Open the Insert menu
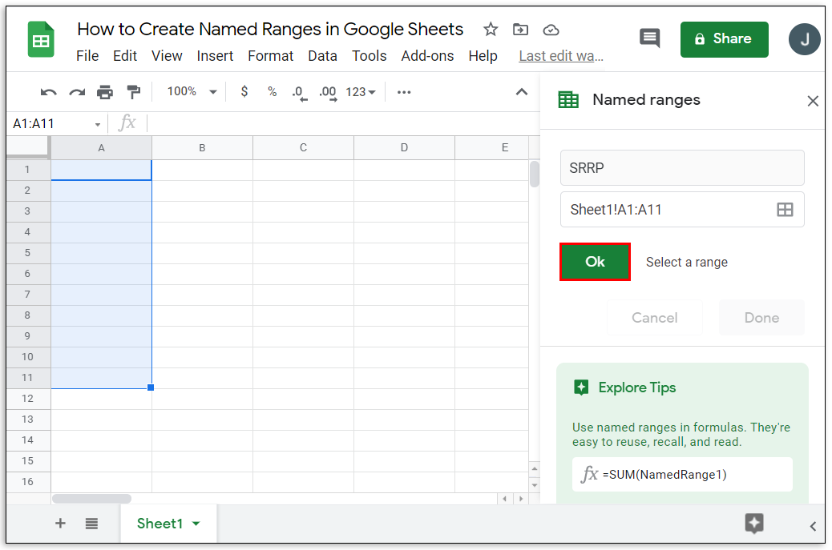 [215, 56]
